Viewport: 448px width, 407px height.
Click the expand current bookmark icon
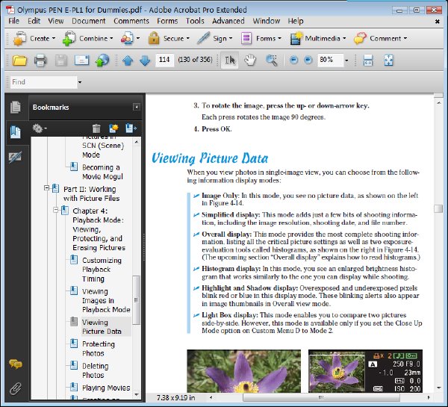(x=131, y=128)
